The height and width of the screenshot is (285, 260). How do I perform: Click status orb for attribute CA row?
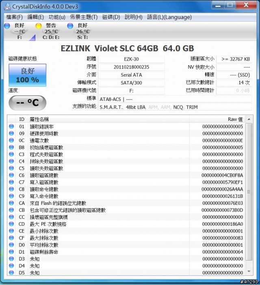pyautogui.click(x=11, y=203)
